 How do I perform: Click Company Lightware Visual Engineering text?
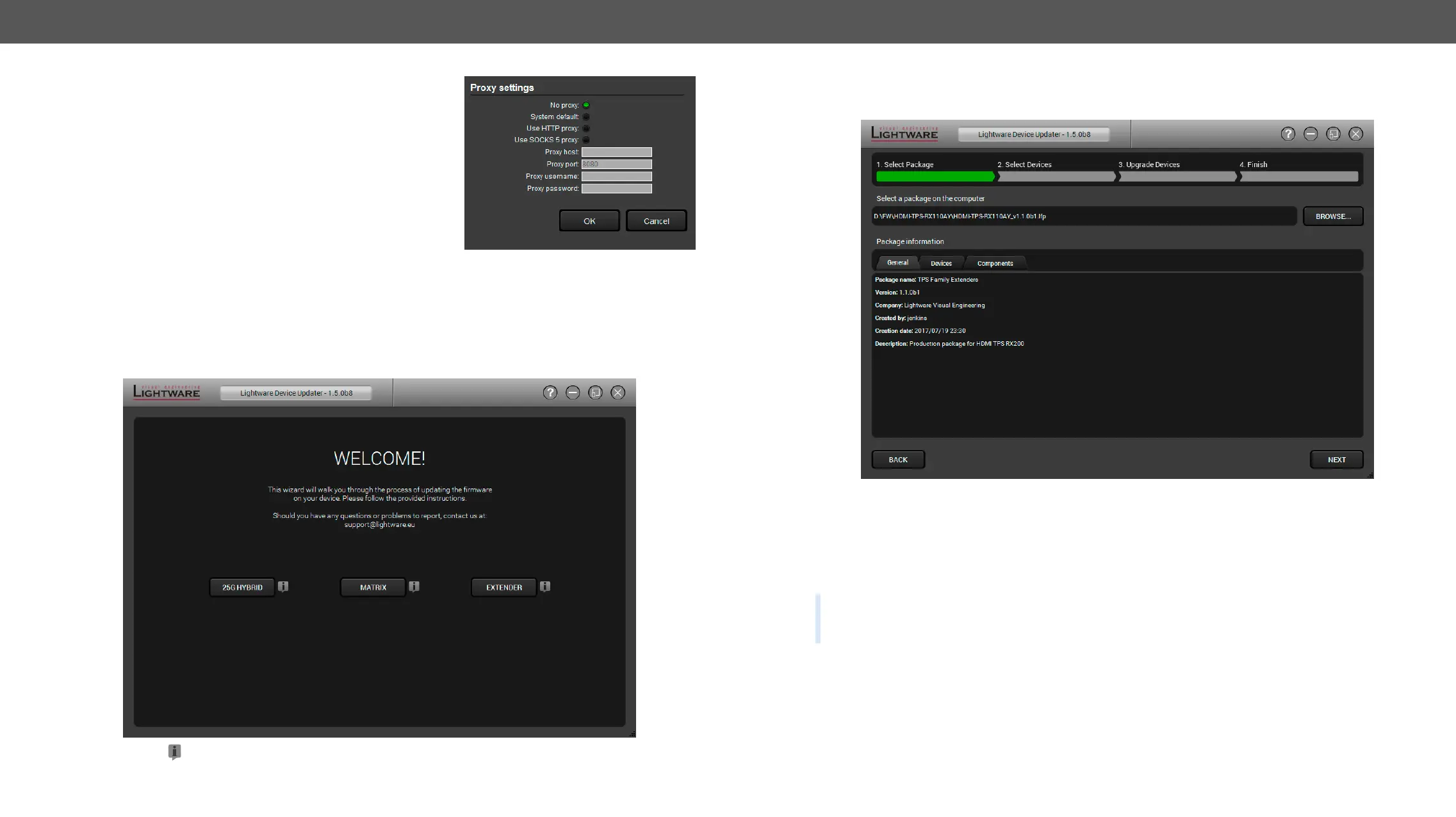[930, 305]
